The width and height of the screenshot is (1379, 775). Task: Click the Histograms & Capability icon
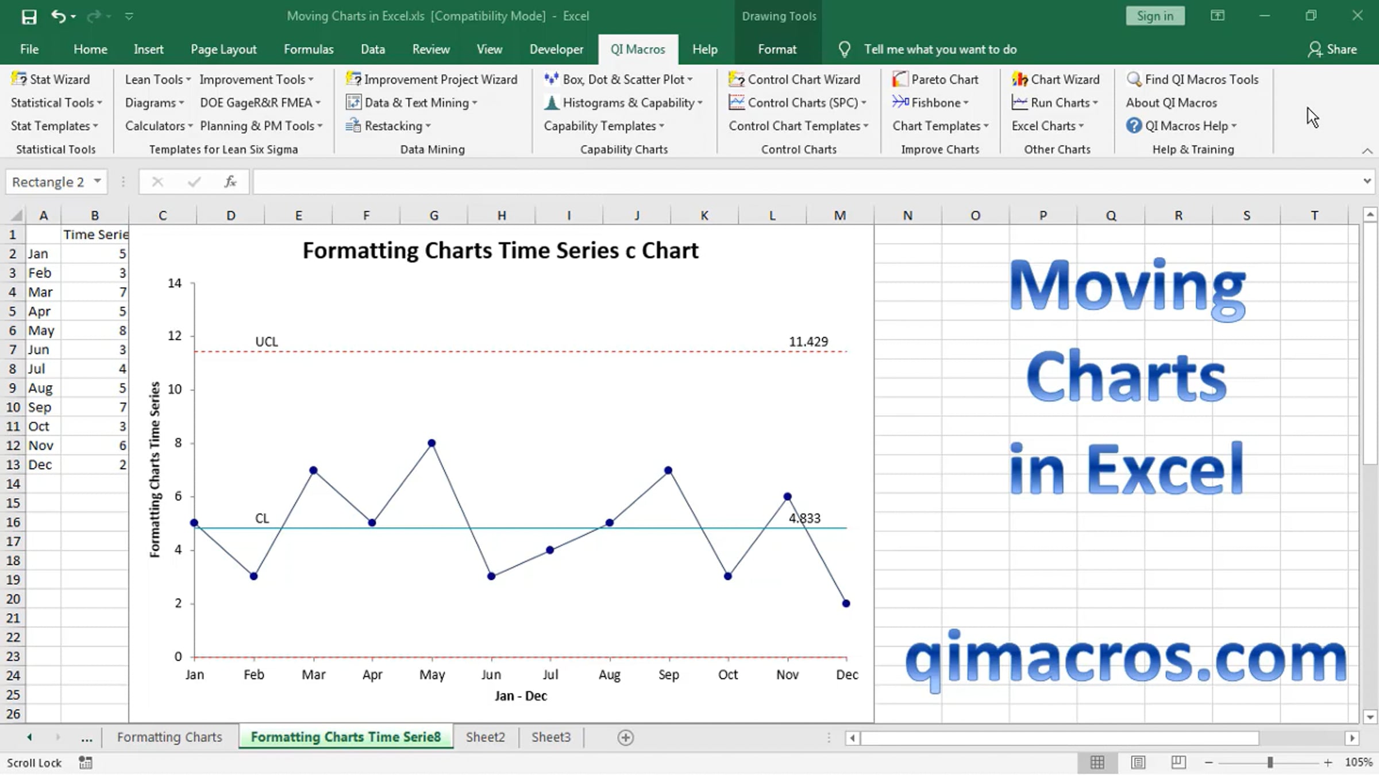(552, 103)
